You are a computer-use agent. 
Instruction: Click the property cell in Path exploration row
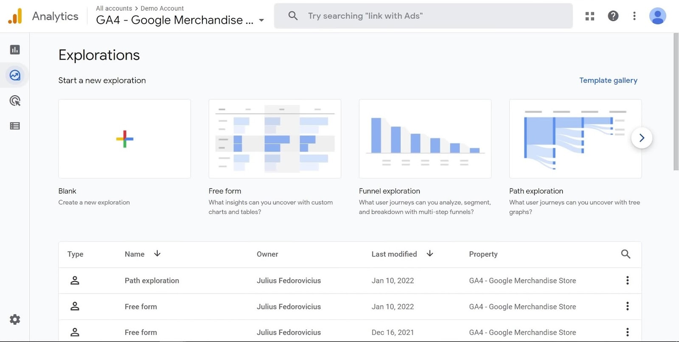pyautogui.click(x=523, y=281)
